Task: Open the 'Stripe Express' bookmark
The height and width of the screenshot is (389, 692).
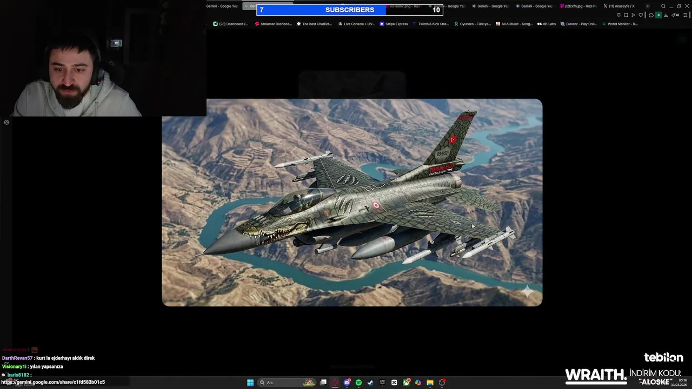Action: point(394,24)
